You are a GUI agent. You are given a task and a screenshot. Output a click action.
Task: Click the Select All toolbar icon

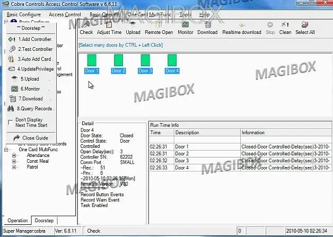coord(305,25)
